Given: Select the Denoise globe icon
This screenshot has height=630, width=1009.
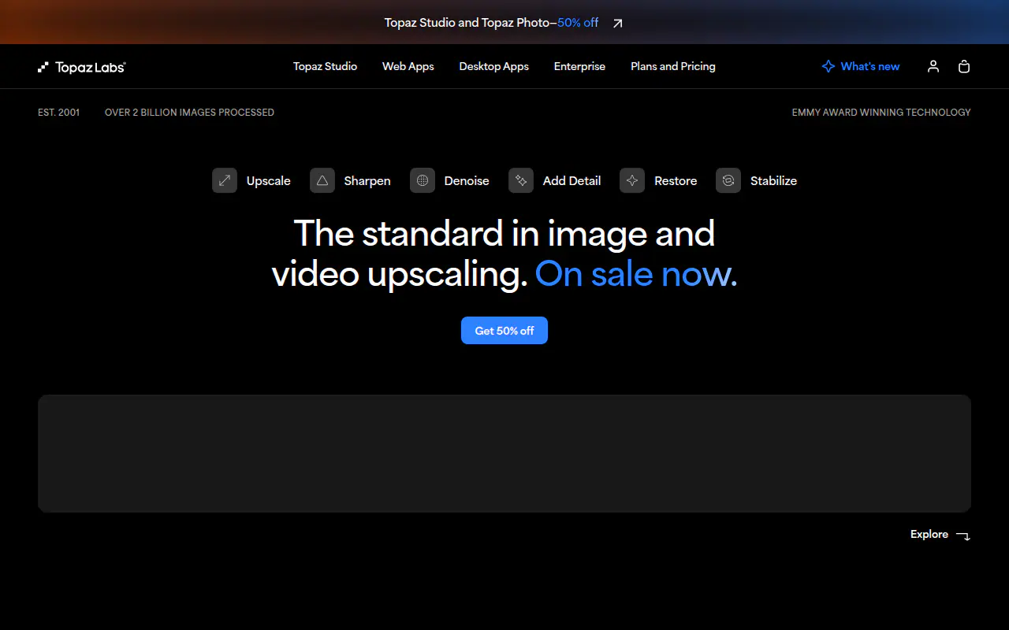Looking at the screenshot, I should tap(423, 181).
